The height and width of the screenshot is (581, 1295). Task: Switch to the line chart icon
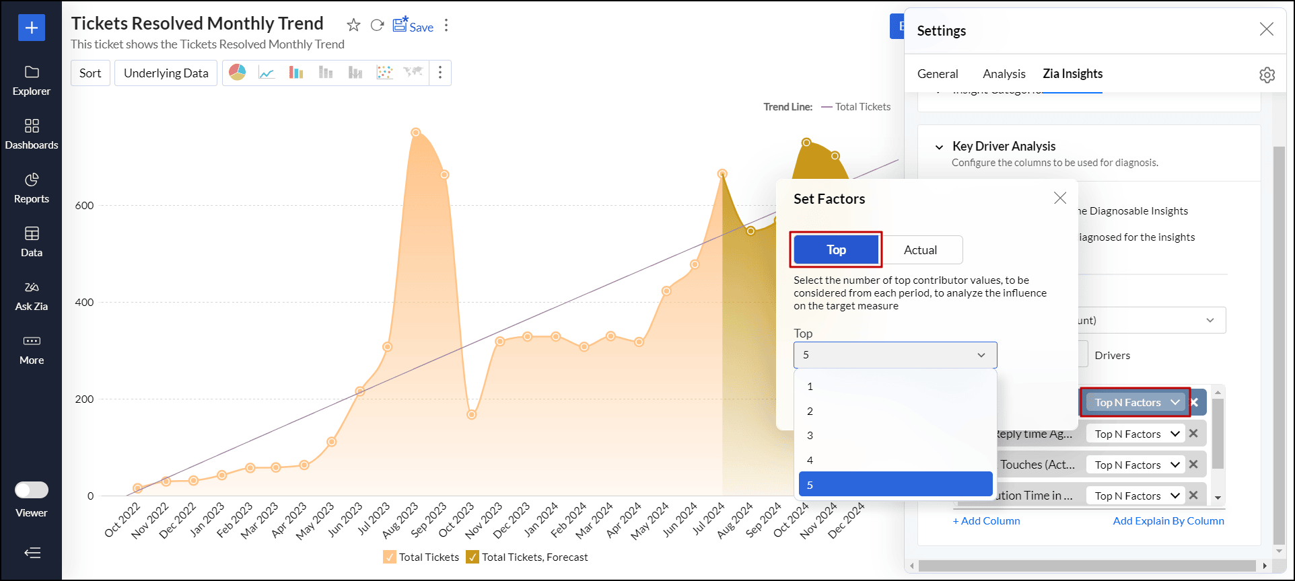click(x=267, y=73)
